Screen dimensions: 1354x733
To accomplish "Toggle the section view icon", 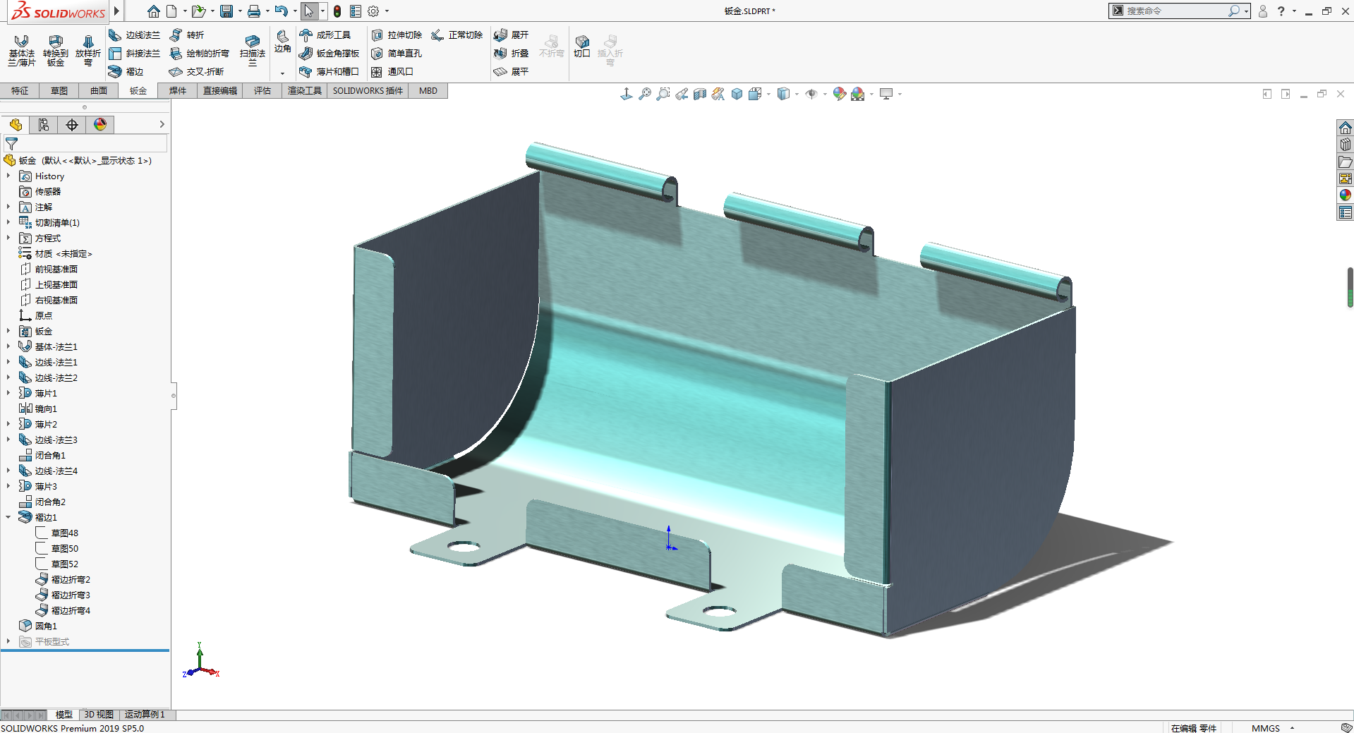I will point(699,94).
